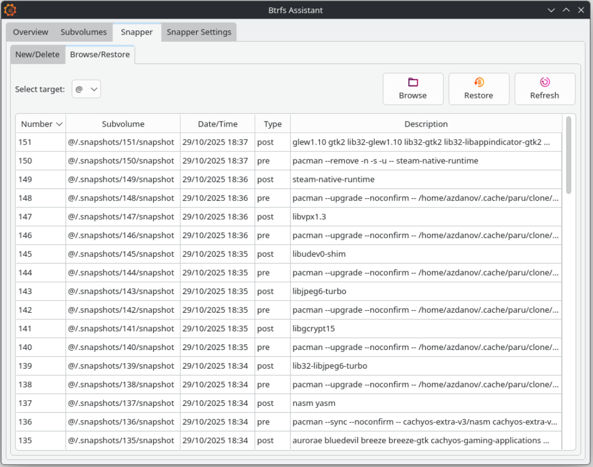Click the Description column header
Viewport: 593px width, 467px height.
tap(426, 124)
